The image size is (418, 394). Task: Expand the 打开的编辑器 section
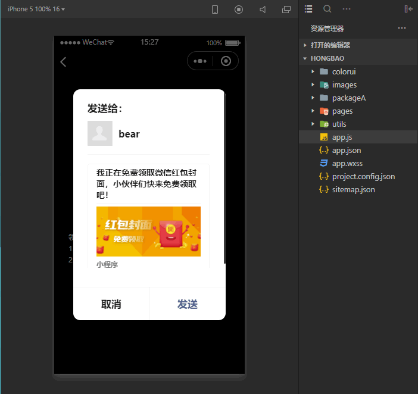358,45
